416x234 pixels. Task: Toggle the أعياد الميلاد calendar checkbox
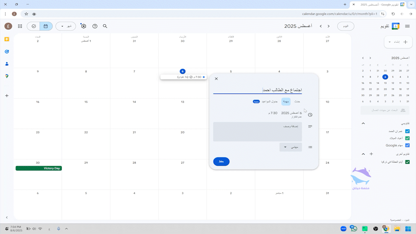[407, 138]
